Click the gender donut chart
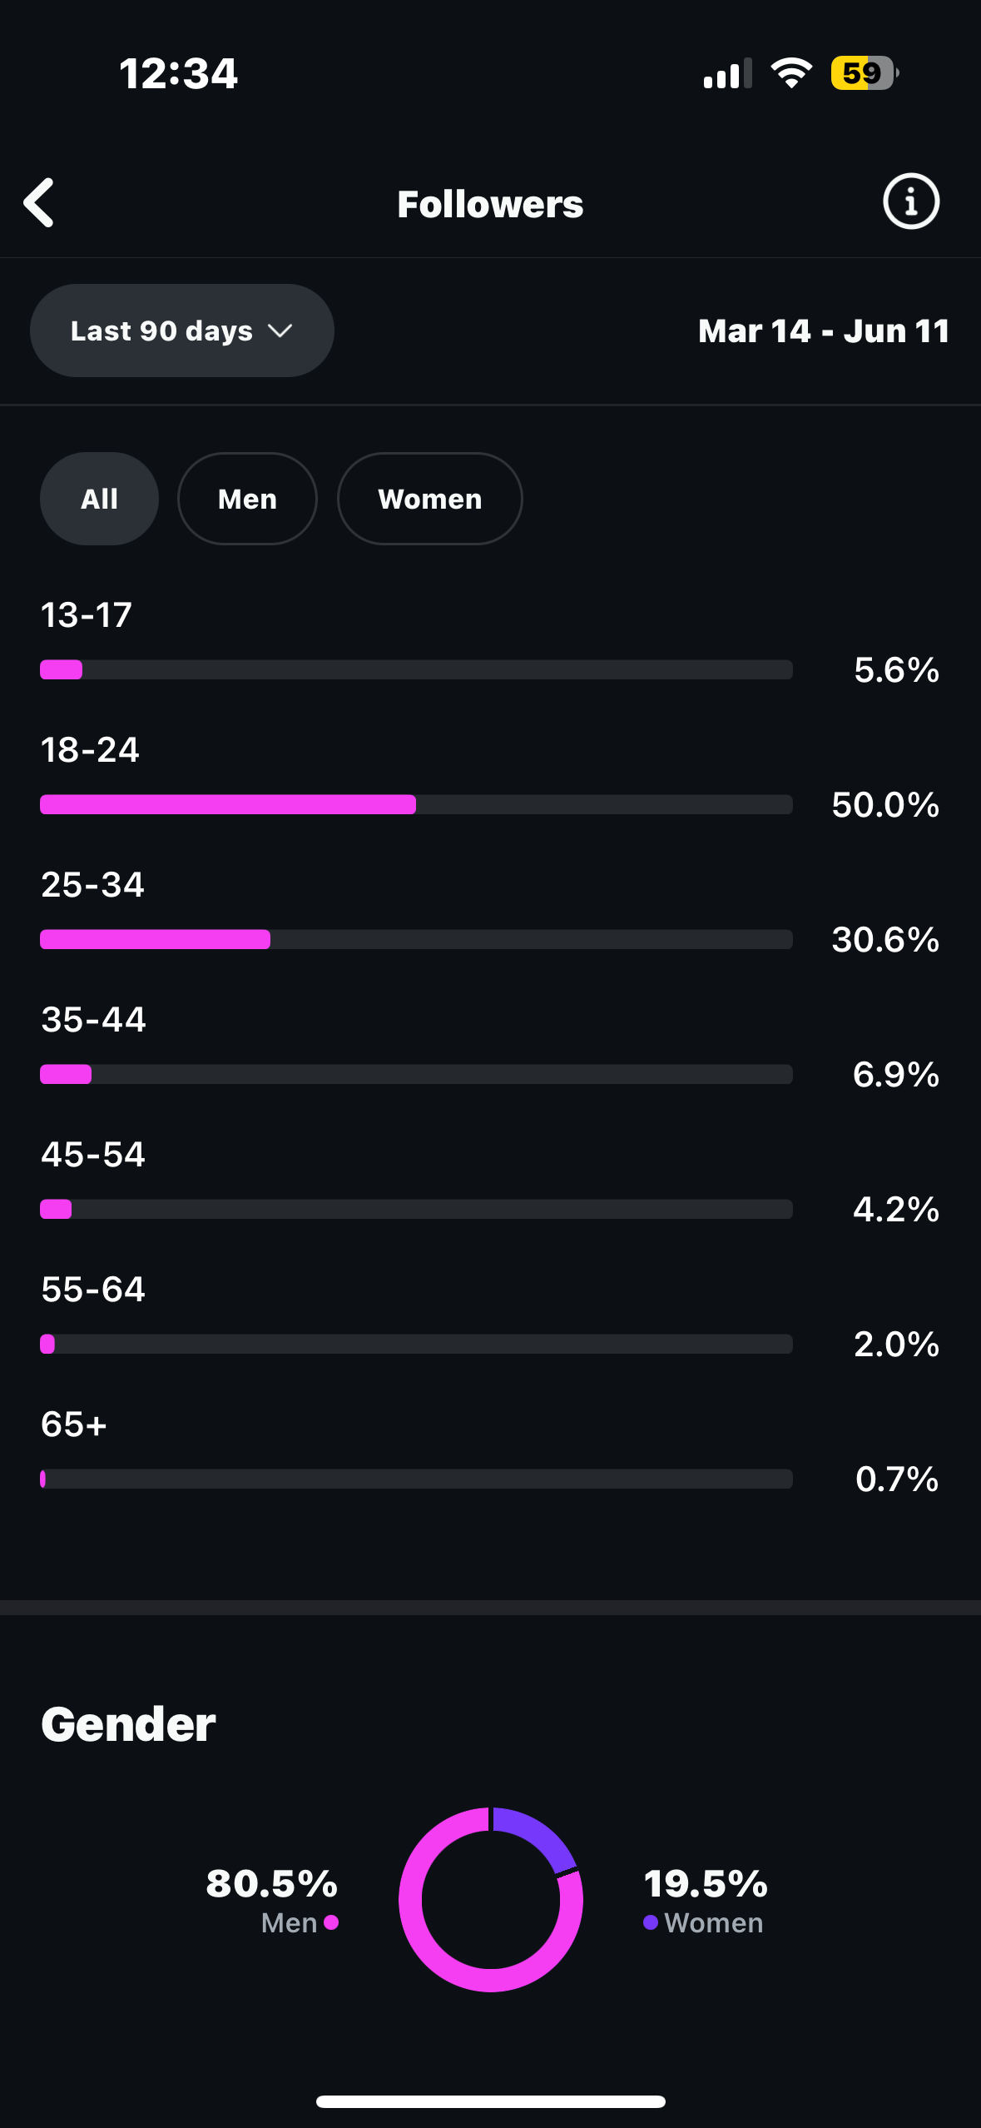The width and height of the screenshot is (981, 2128). tap(491, 1900)
